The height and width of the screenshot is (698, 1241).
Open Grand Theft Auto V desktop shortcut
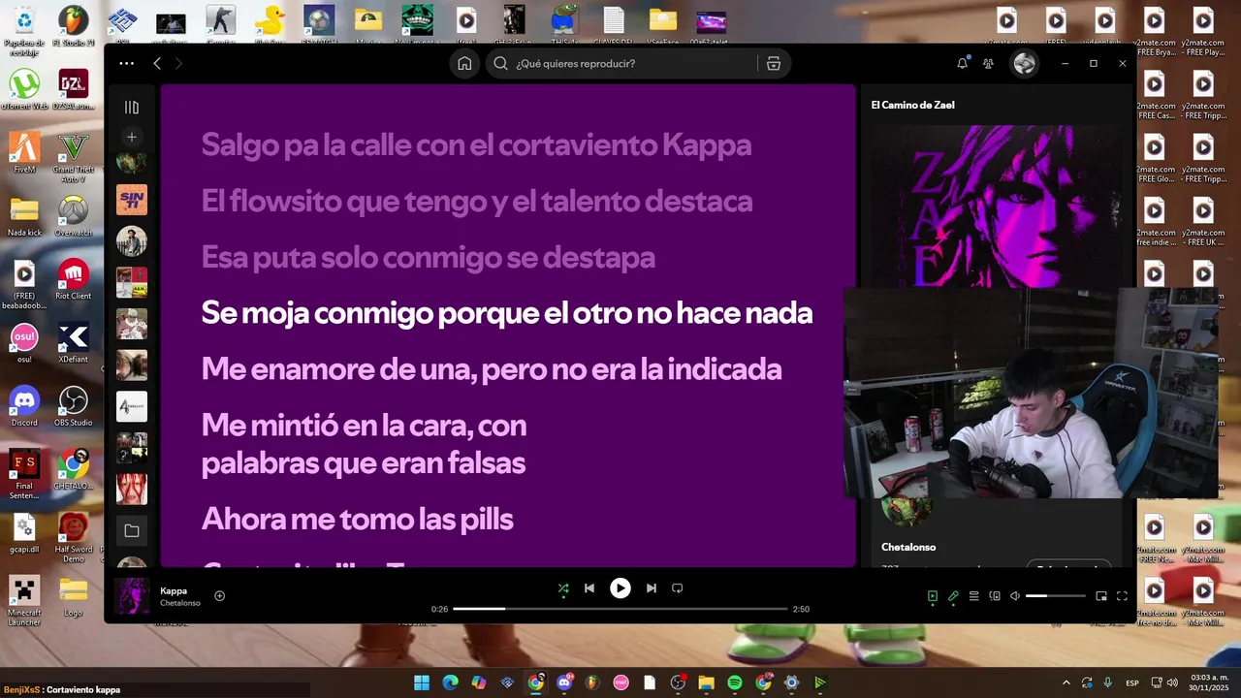click(x=74, y=157)
